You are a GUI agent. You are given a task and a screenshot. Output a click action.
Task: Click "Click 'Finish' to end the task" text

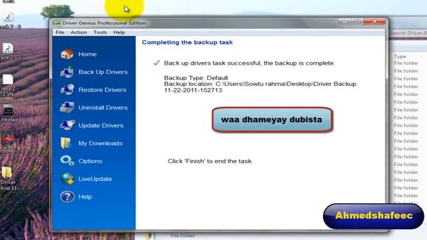210,161
